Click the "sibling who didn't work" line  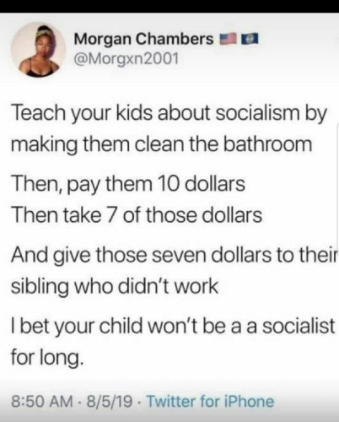[x=115, y=286]
